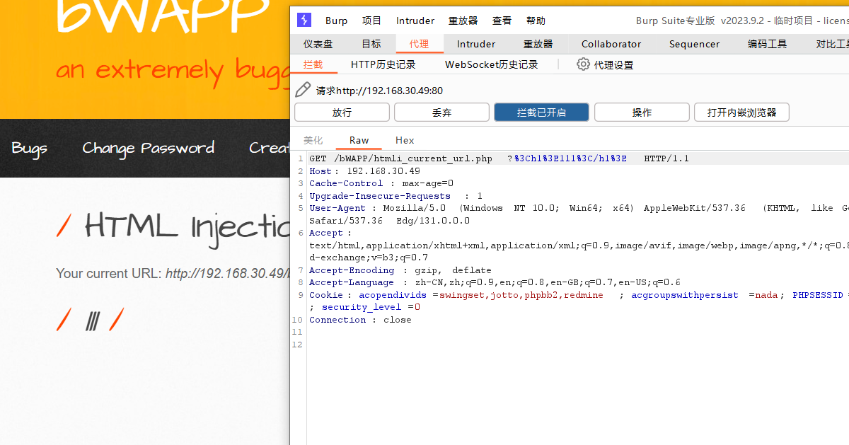Open the 帮助 menu
Image resolution: width=849 pixels, height=445 pixels.
[536, 21]
